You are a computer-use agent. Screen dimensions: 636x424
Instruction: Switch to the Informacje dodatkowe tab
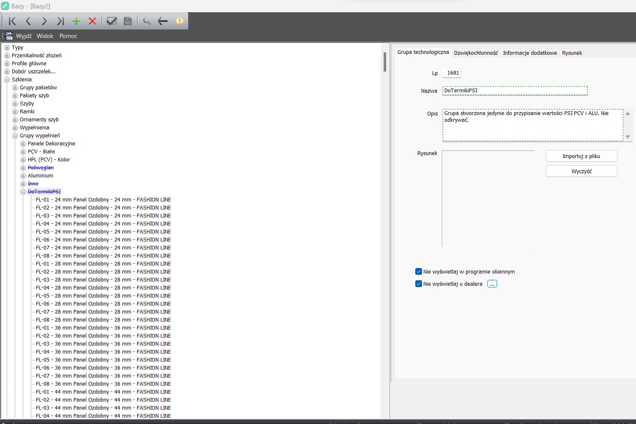tap(530, 53)
